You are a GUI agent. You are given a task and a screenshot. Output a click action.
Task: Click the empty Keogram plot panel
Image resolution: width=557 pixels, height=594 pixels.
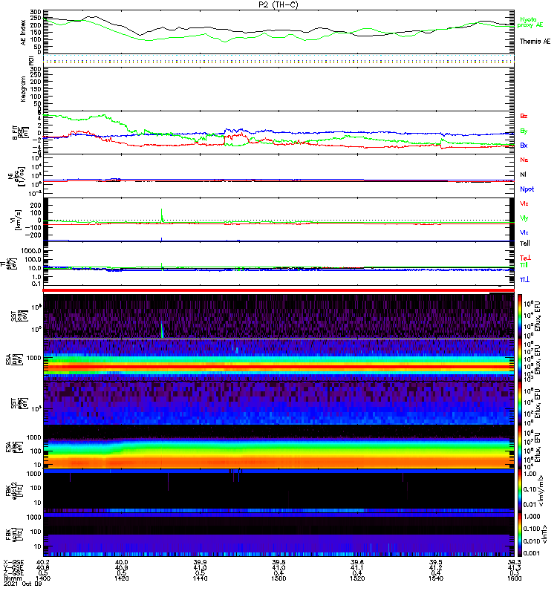pyautogui.click(x=278, y=89)
